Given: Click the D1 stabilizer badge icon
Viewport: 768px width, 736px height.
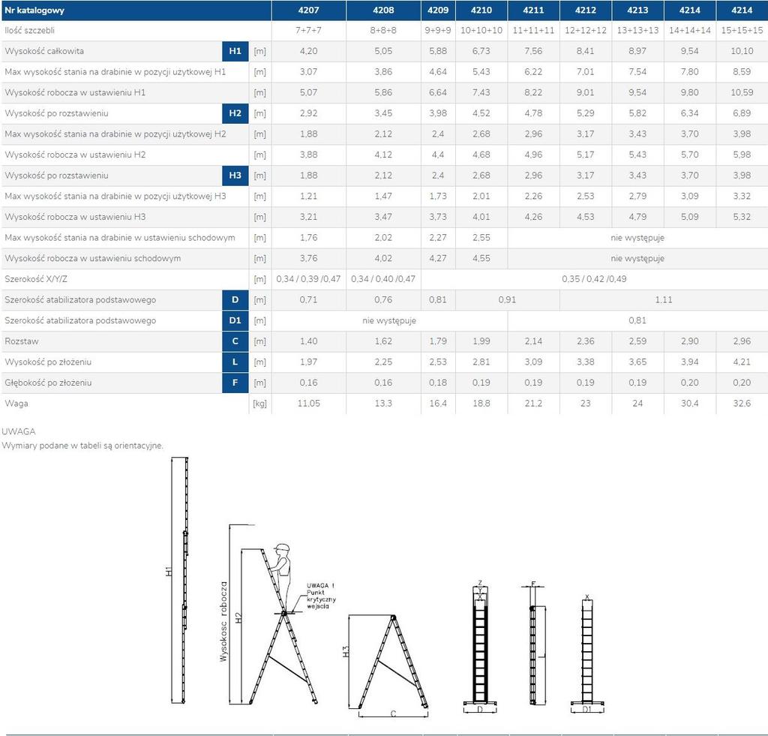Looking at the screenshot, I should (x=235, y=320).
